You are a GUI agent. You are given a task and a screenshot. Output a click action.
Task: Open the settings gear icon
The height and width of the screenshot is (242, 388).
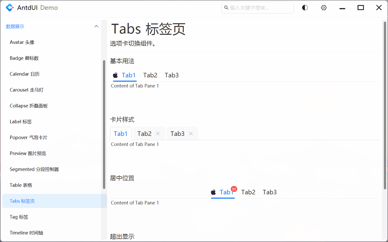click(324, 8)
